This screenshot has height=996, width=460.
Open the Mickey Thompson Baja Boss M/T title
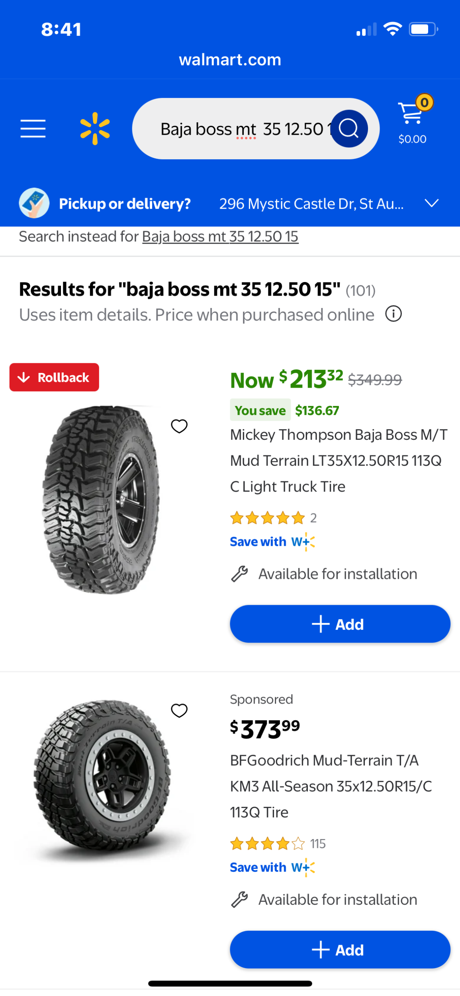(x=339, y=461)
